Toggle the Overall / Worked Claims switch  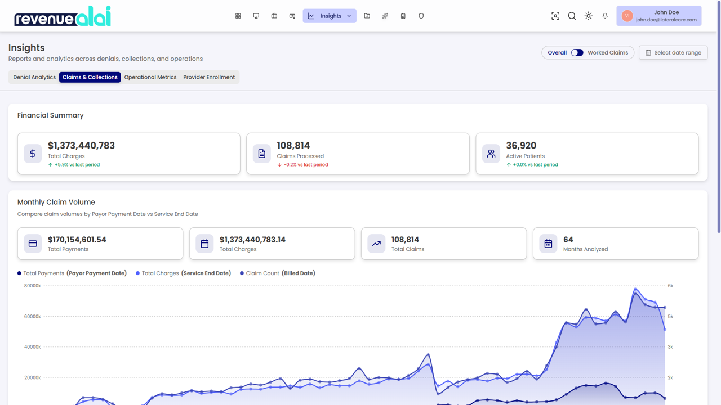coord(577,52)
